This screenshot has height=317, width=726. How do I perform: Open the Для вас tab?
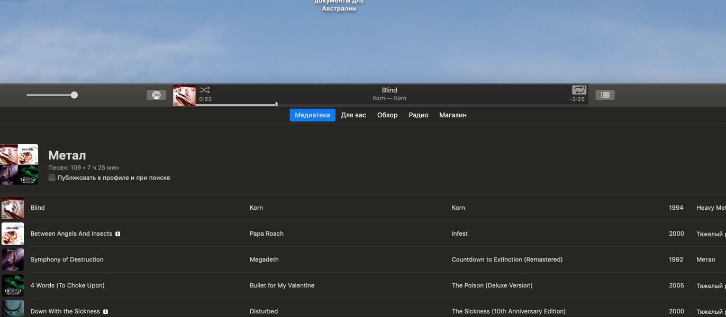353,115
